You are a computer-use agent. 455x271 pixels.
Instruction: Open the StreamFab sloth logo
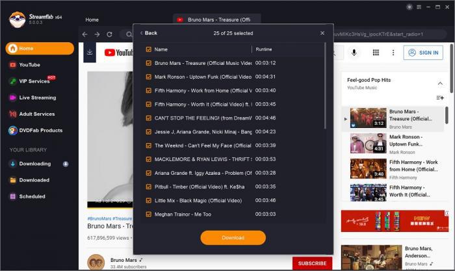point(17,19)
